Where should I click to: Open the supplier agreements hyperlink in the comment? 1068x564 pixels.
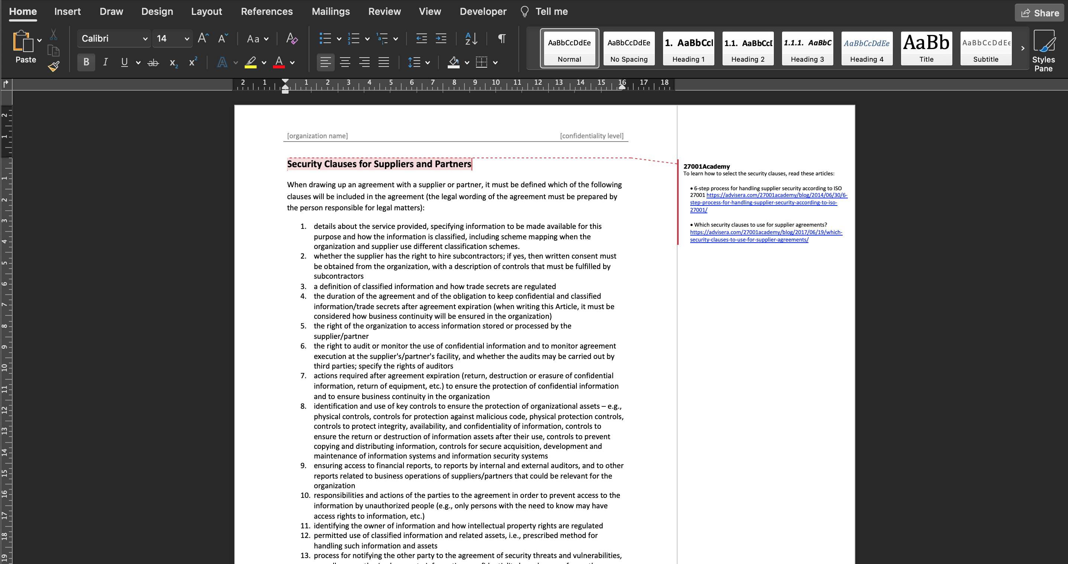[x=765, y=236]
